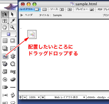The image size is (109, 104).
Task: Select the Zoom magnifier tool
Action: (13, 27)
